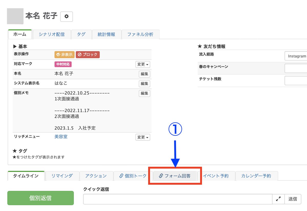The width and height of the screenshot is (307, 211).
Task: Open the ファネル分析 tab
Action: (x=141, y=34)
